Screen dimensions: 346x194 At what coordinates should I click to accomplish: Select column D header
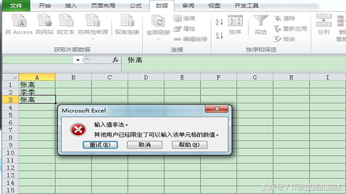tap(146, 77)
